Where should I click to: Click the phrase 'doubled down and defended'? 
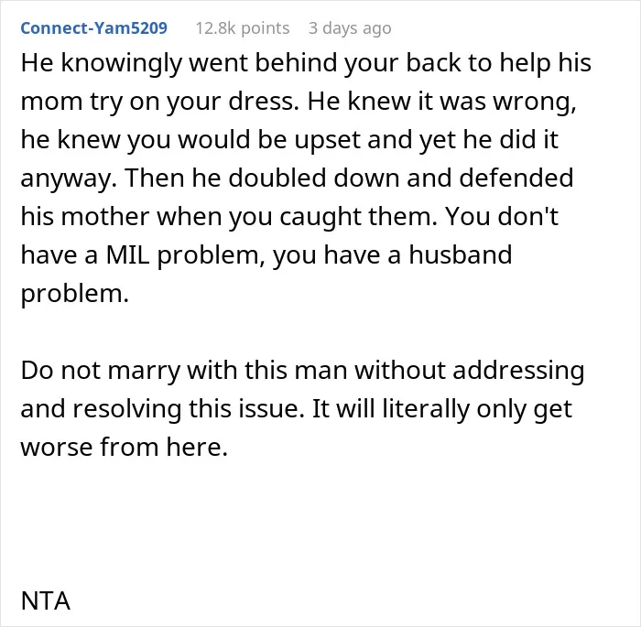401,179
